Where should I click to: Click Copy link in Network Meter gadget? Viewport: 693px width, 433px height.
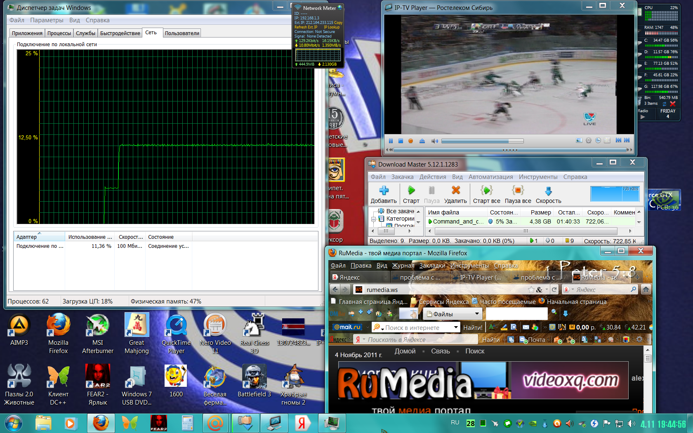[338, 23]
